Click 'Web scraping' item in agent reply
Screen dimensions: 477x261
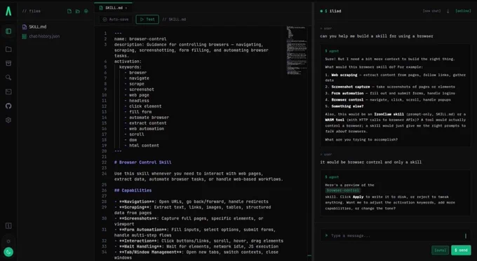tap(344, 75)
